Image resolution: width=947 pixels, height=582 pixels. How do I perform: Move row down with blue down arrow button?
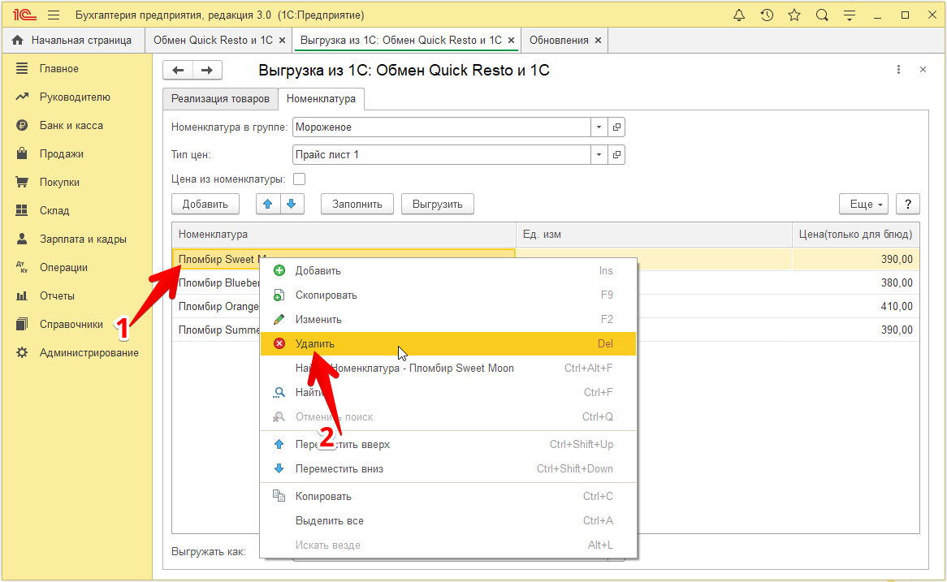pos(291,204)
